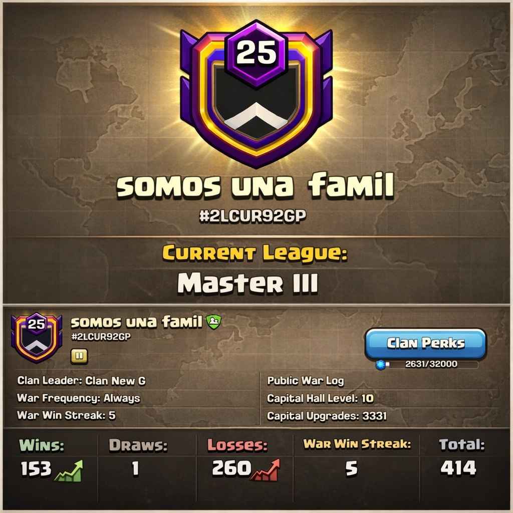Open the Public War Log

coord(306,381)
